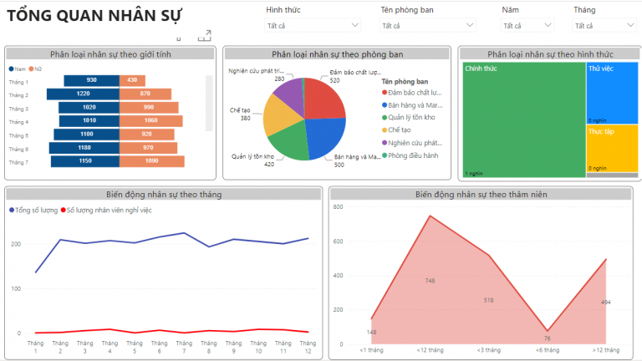Click the Biến động nhân sự theo tháng title

coord(164,195)
